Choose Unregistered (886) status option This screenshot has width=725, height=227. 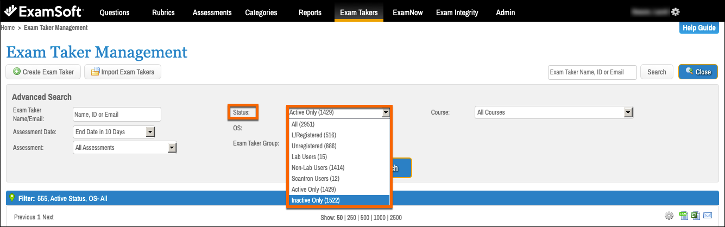coord(338,146)
